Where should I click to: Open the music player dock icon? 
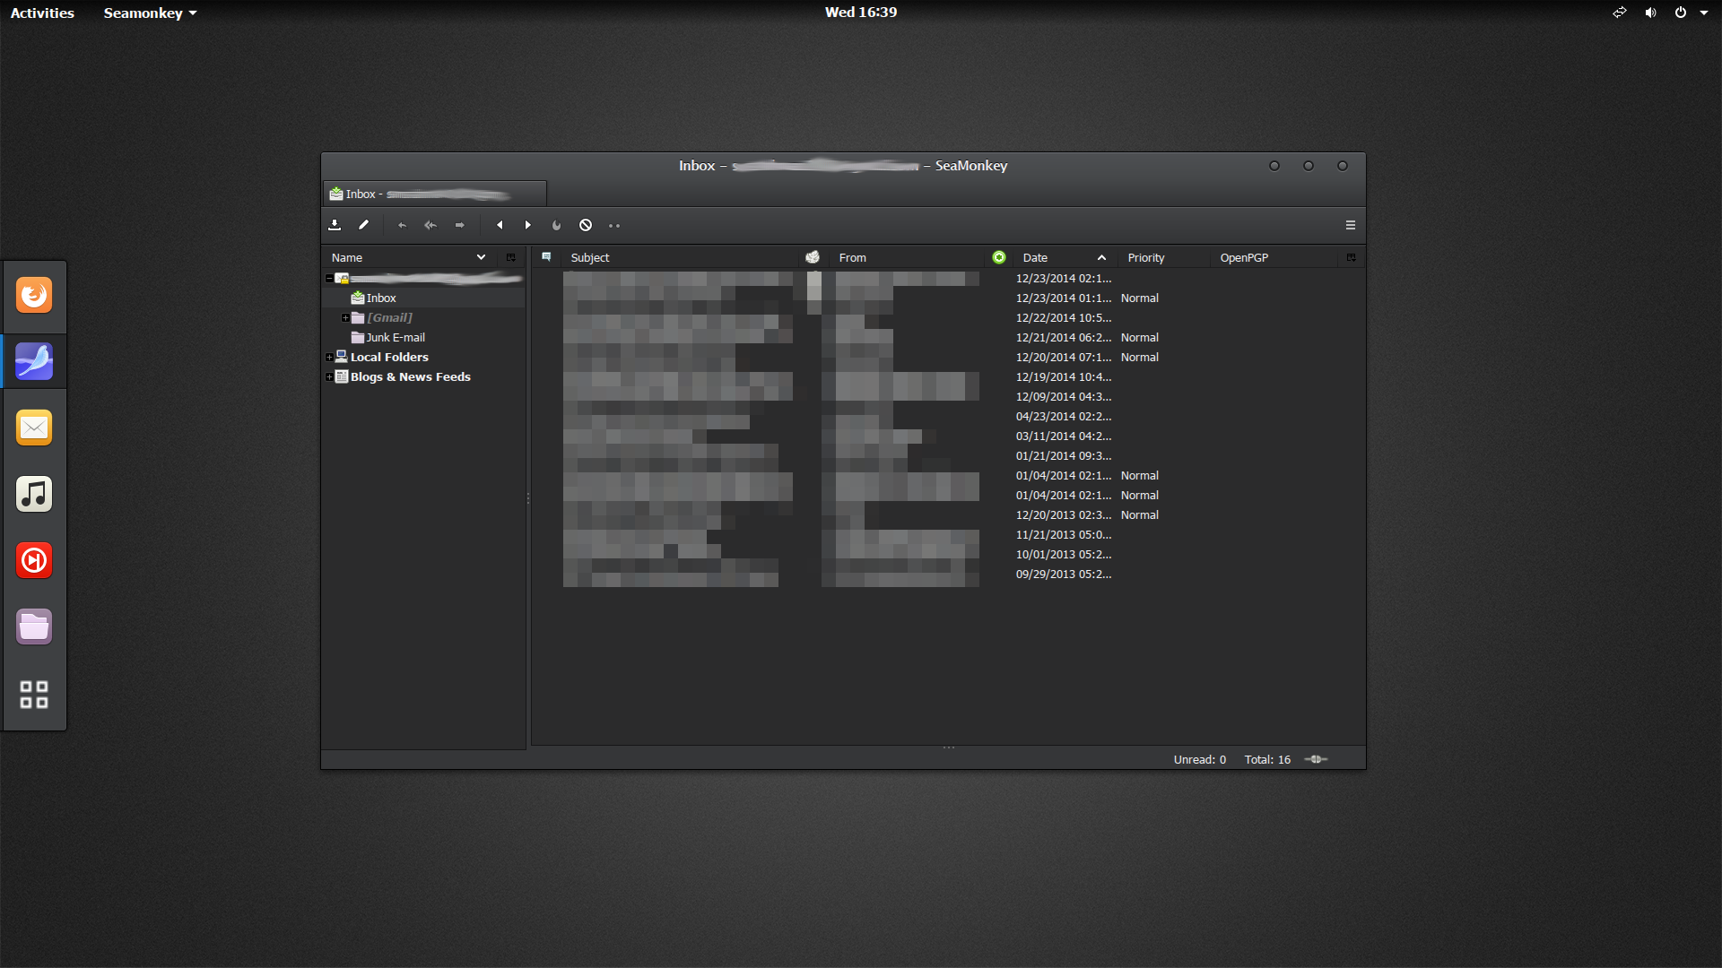[x=34, y=494]
